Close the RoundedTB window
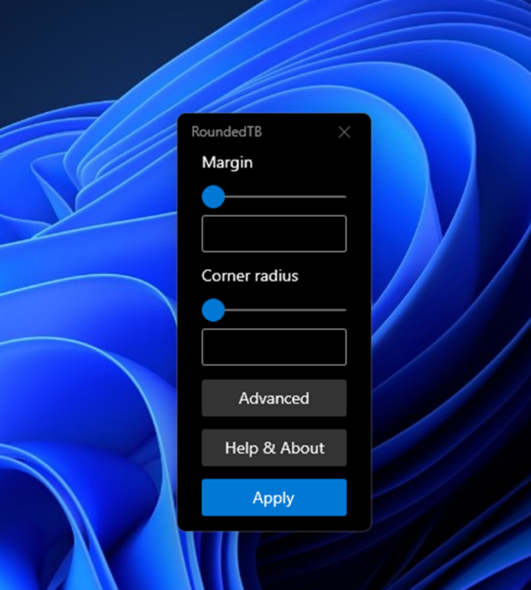The image size is (531, 590). (344, 132)
